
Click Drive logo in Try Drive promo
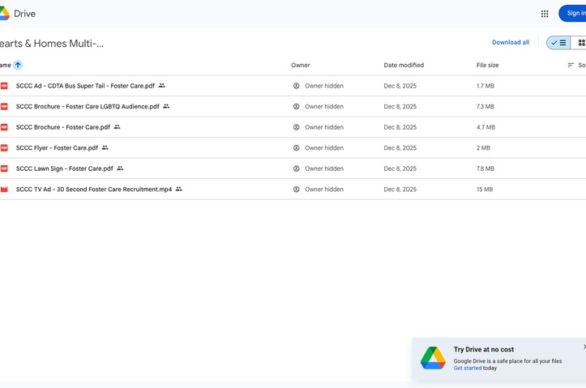[433, 358]
